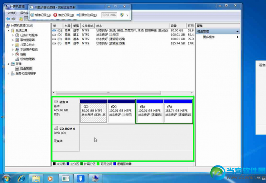The width and height of the screenshot is (266, 183).
Task: Expand the 本地用户和组 node
Action: [13, 49]
